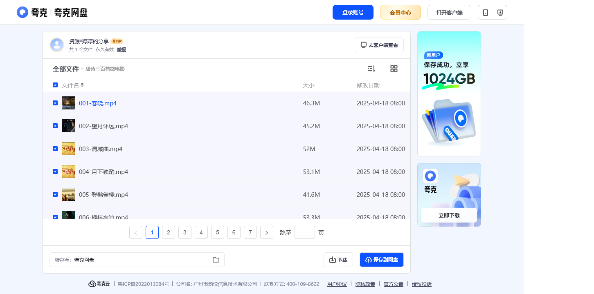Open file 002-望月怀远.mp4
This screenshot has width=594, height=294.
103,126
